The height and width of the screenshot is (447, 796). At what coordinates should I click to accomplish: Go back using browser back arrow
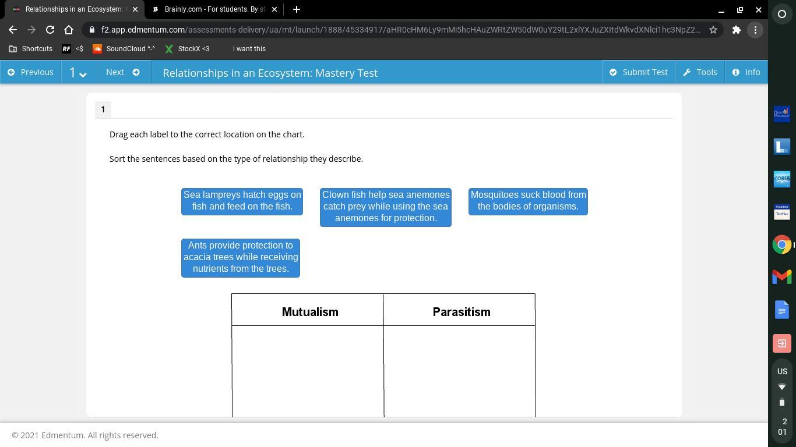coord(13,30)
